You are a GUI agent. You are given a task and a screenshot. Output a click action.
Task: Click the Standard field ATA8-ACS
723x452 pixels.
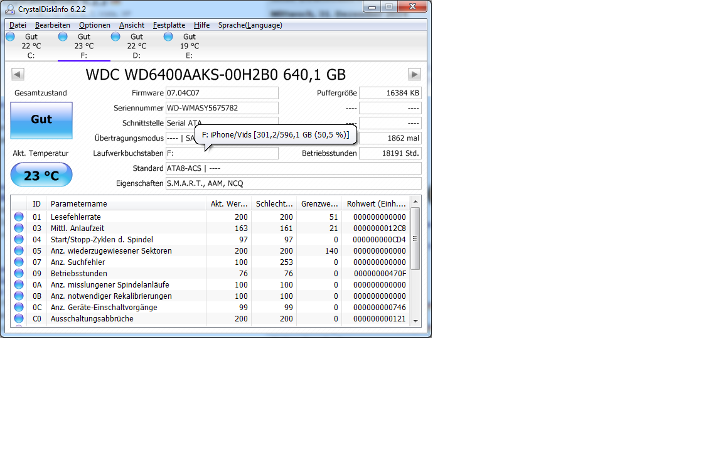point(293,168)
